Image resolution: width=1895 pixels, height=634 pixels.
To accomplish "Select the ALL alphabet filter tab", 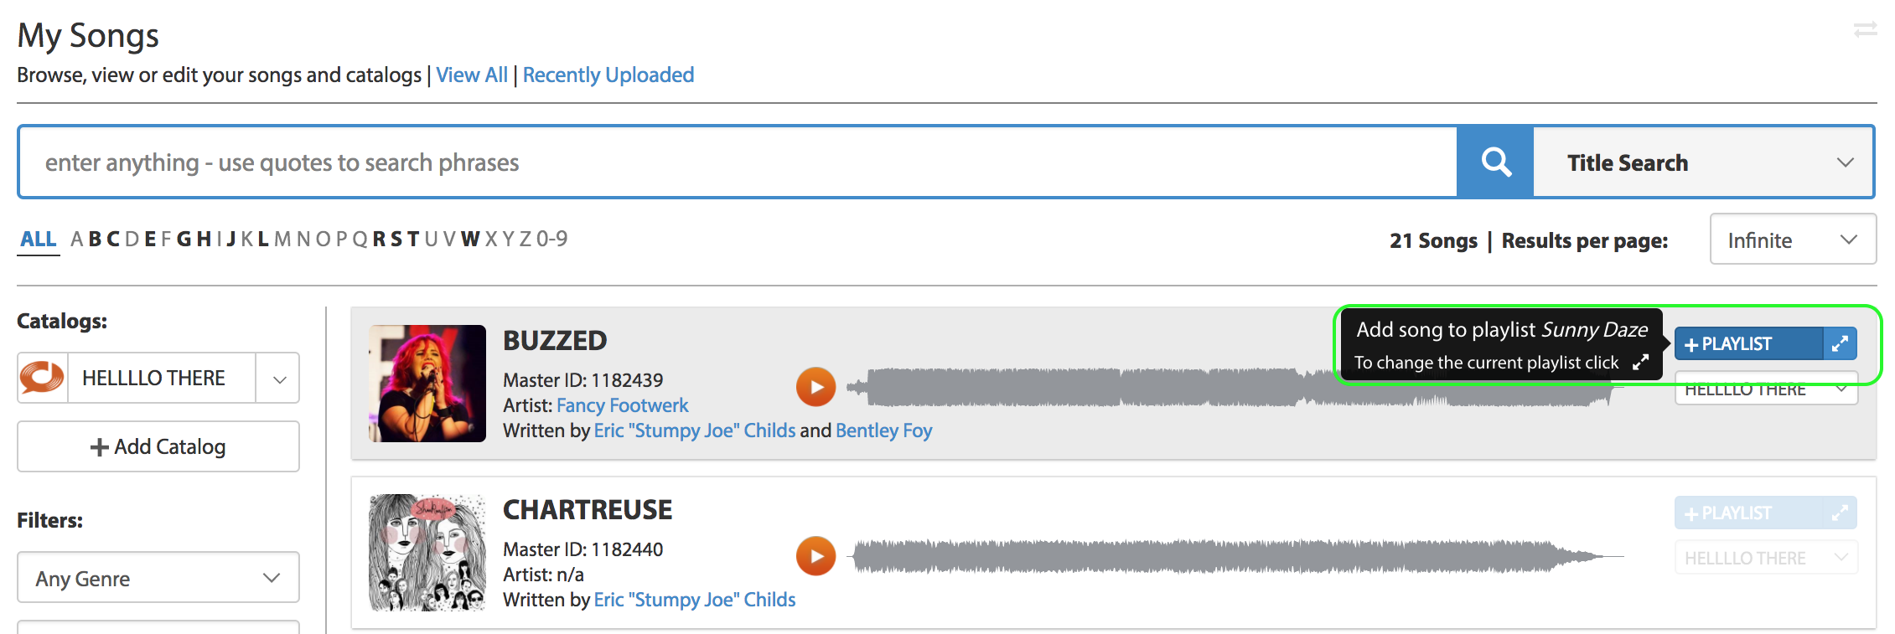I will (x=39, y=240).
